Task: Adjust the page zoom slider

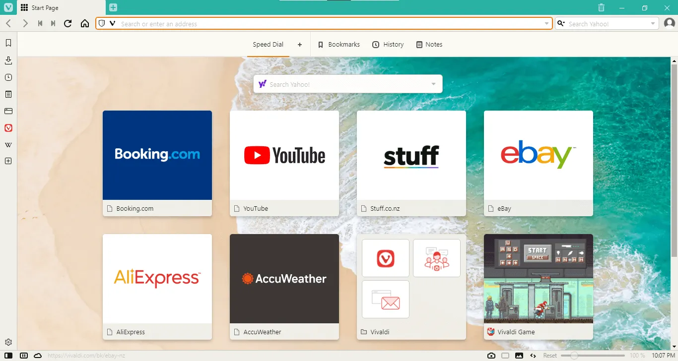Action: pyautogui.click(x=593, y=356)
